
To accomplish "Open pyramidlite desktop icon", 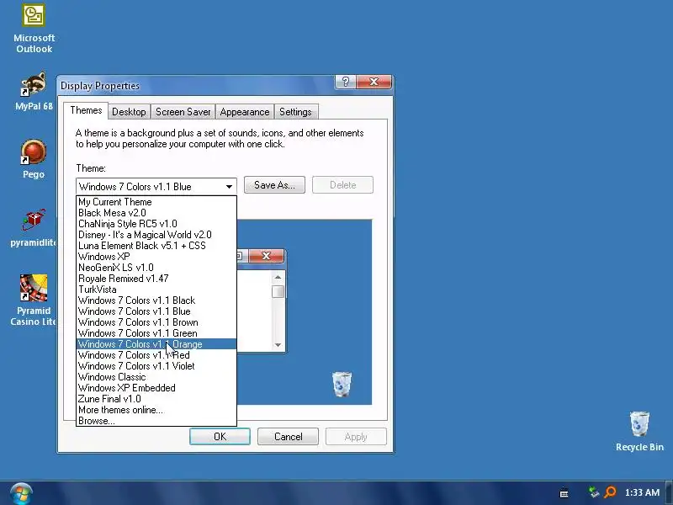I will (x=34, y=228).
